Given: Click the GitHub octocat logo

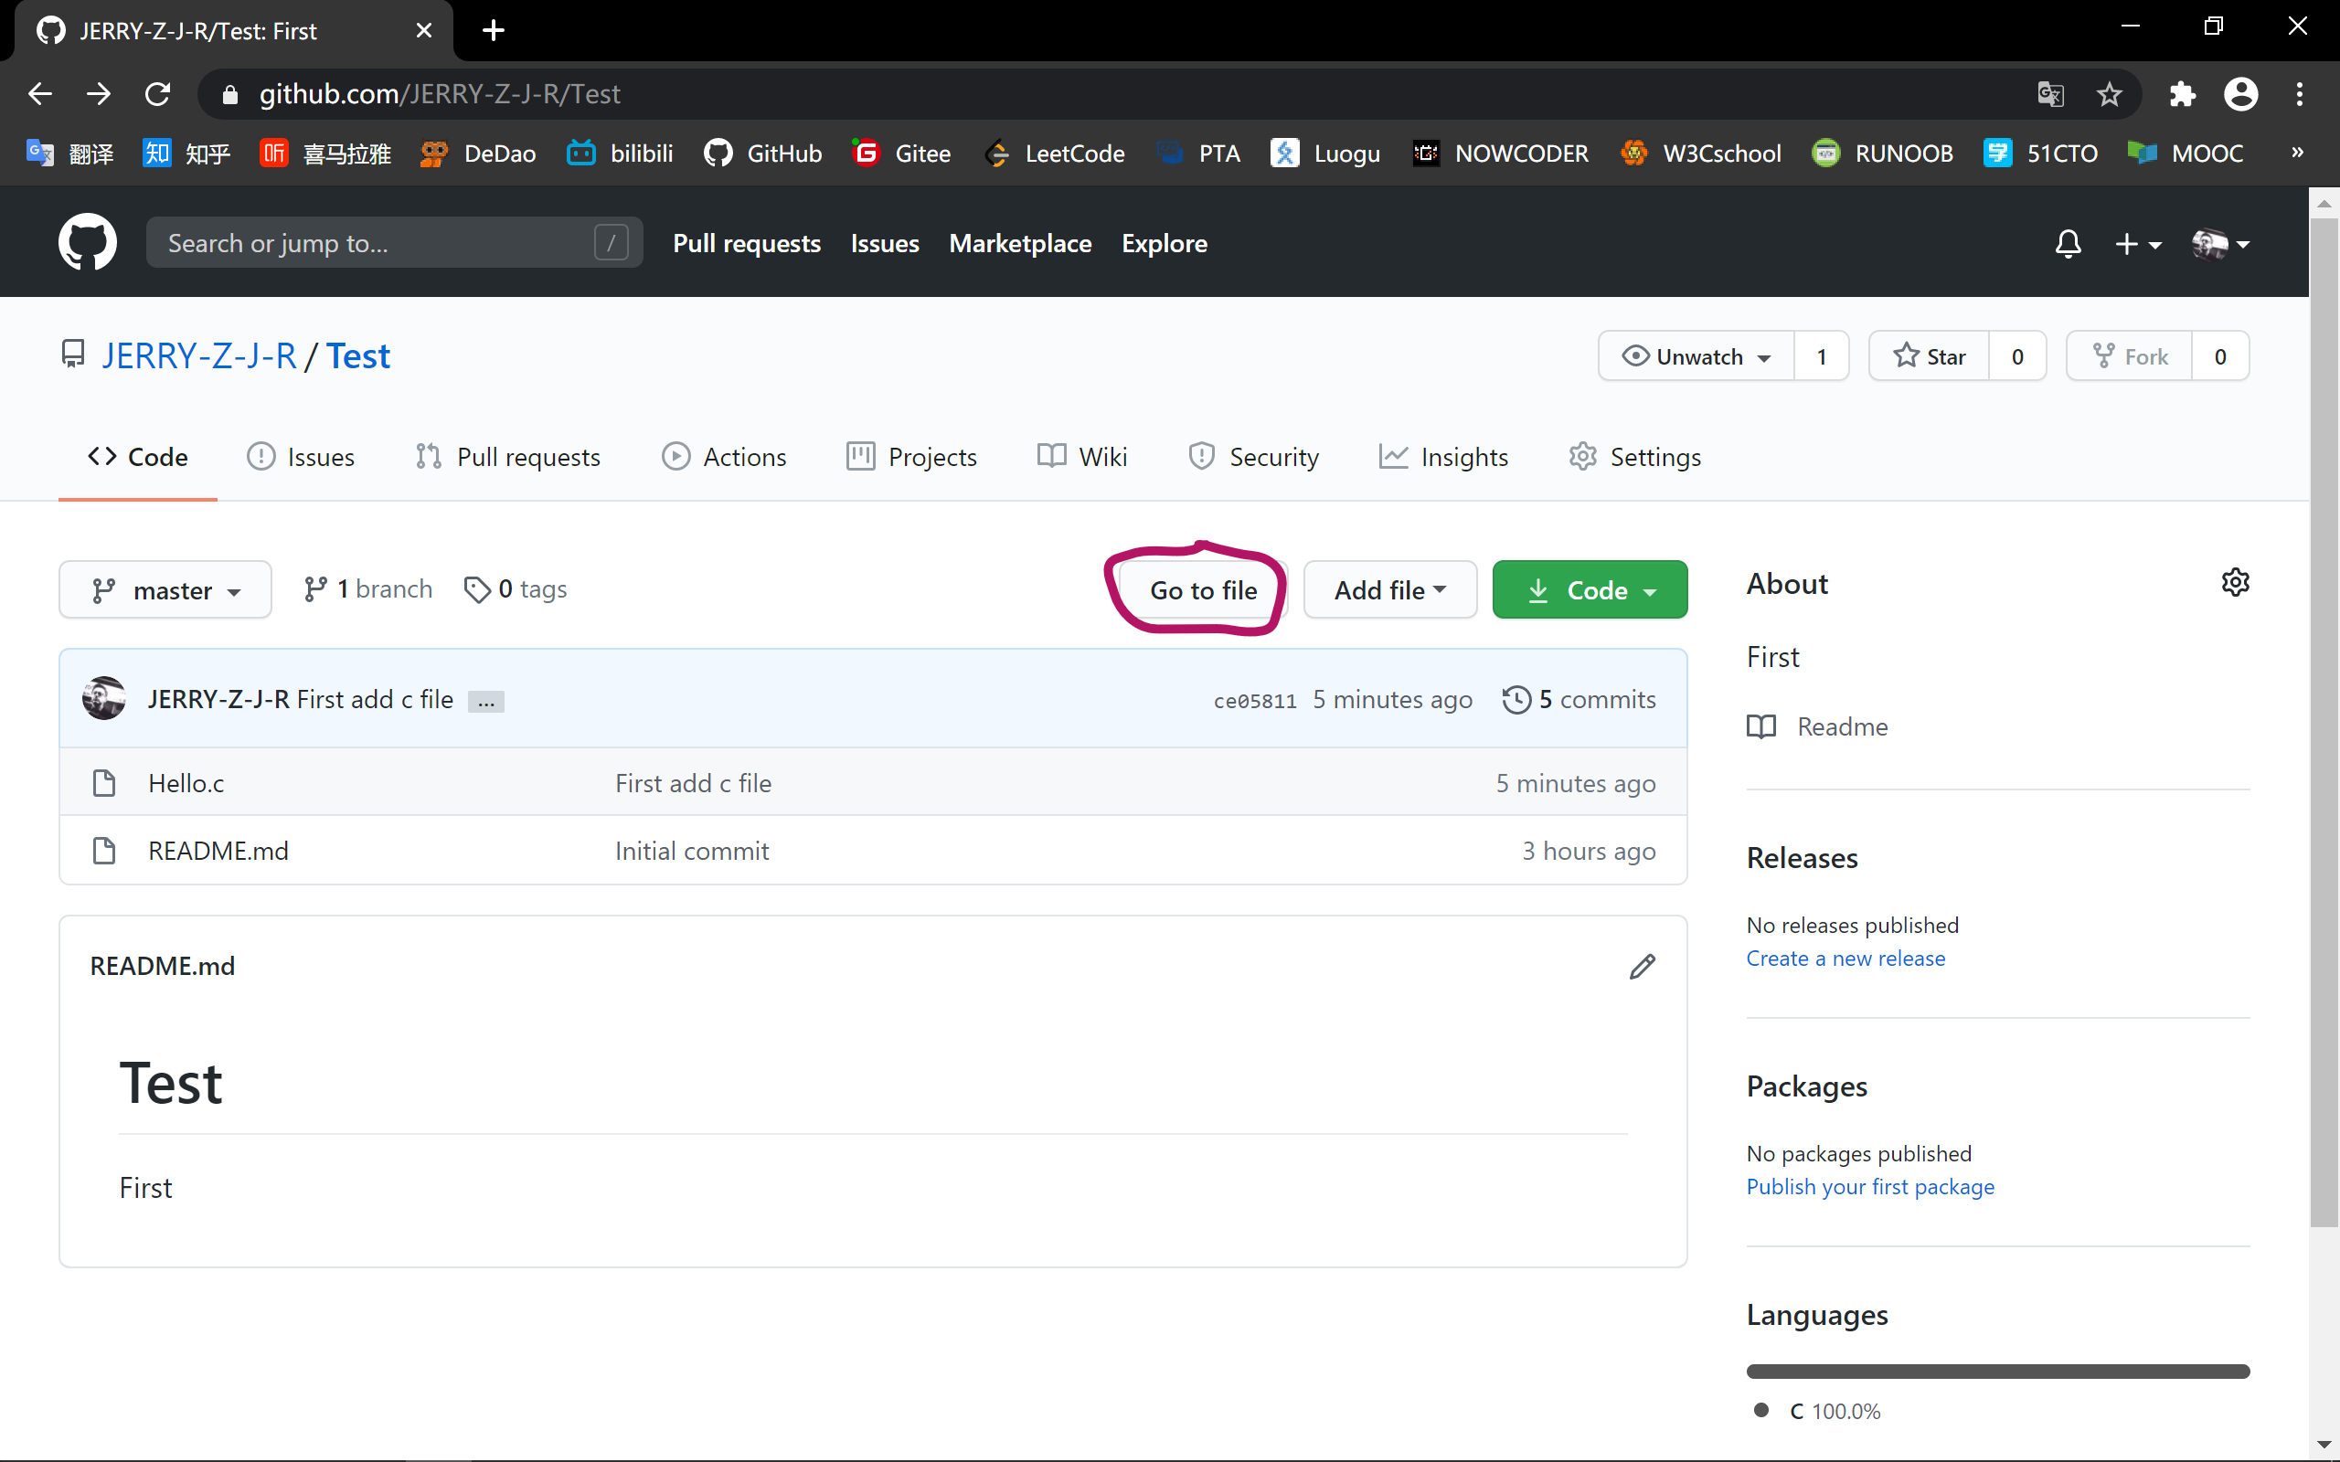Looking at the screenshot, I should coord(88,243).
